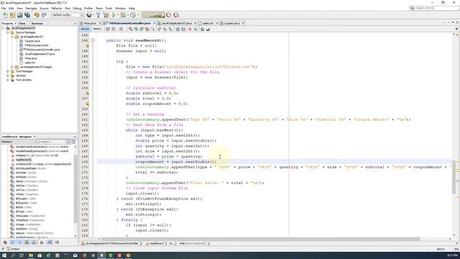Screen dimensions: 460x259
Task: Toggle show fields filter in Navigator
Action: coord(12,242)
